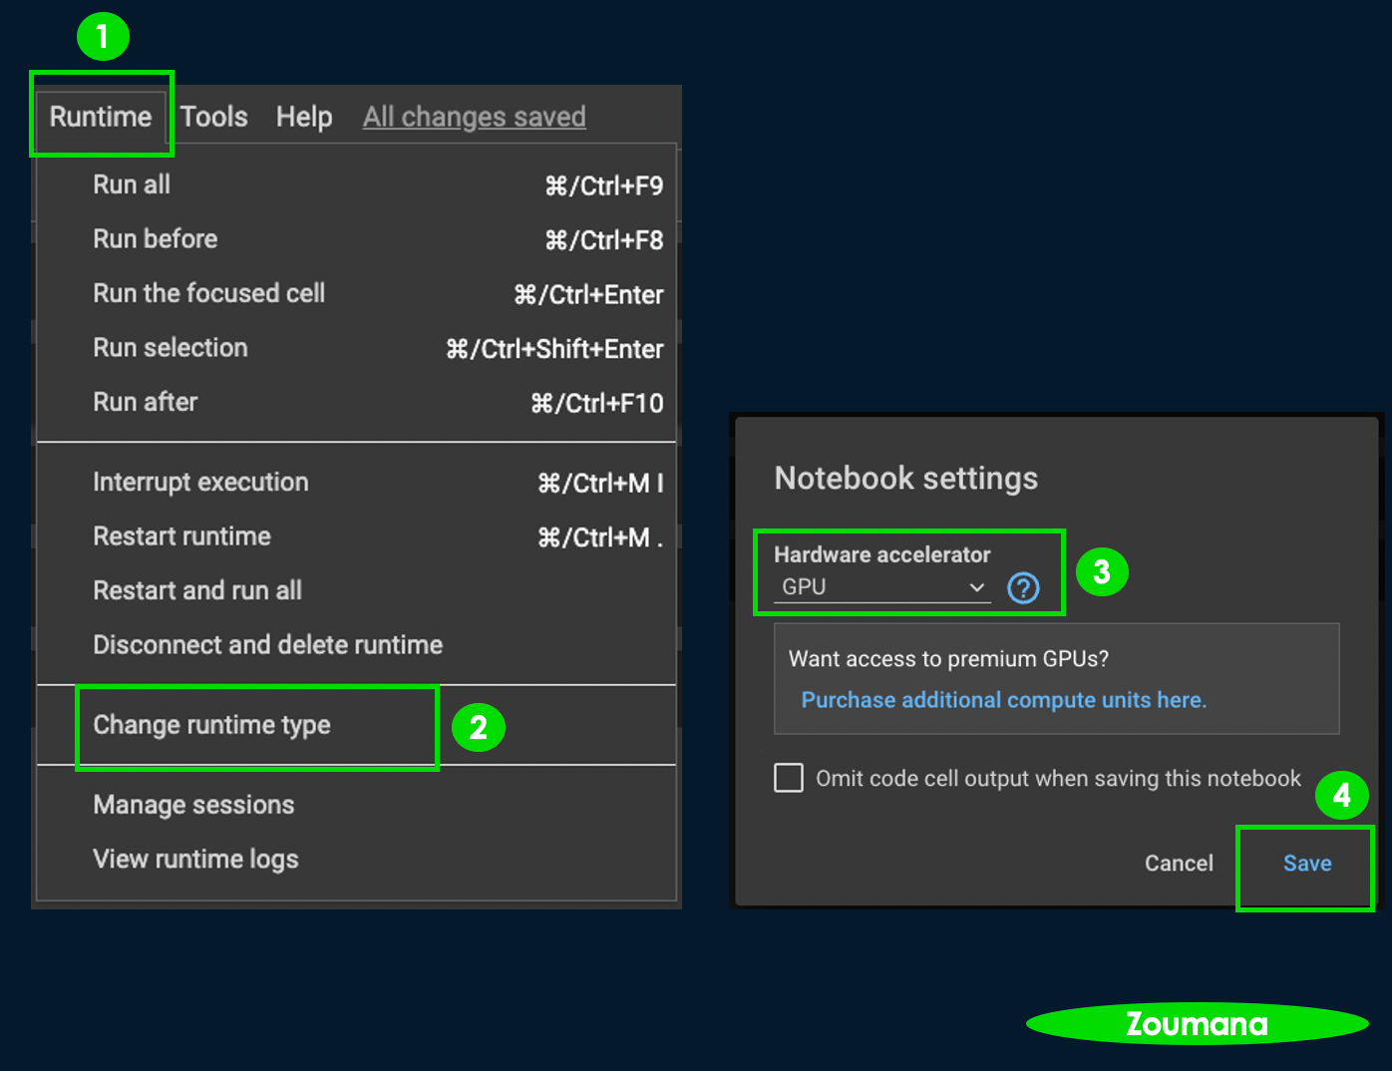This screenshot has width=1392, height=1071.
Task: Choose Restart runtime
Action: click(x=182, y=536)
